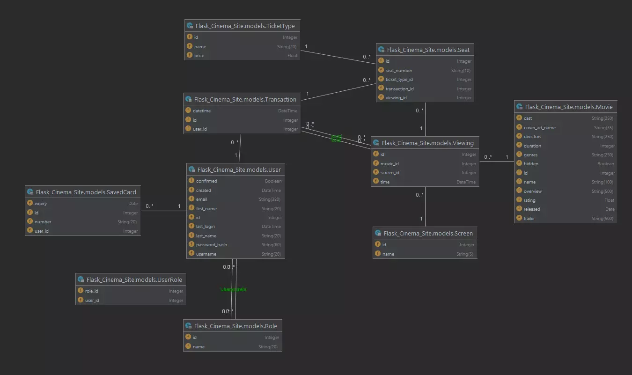Screen dimensions: 632x375
Task: Click the viewing_id field in Seat
Action: 425,97
